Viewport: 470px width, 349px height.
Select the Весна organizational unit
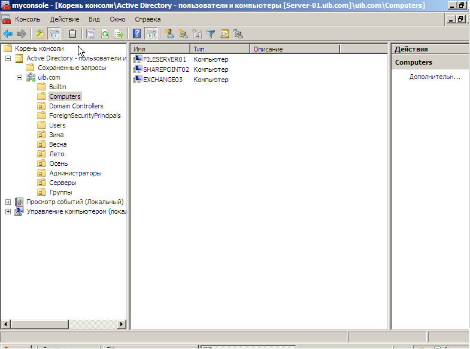coord(58,144)
